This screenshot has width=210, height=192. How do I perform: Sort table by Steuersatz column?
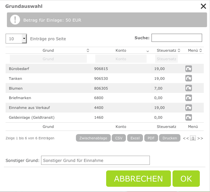[x=179, y=50]
